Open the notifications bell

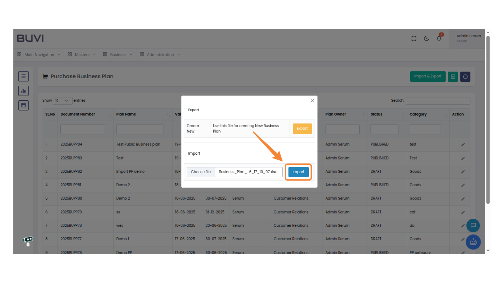click(439, 39)
